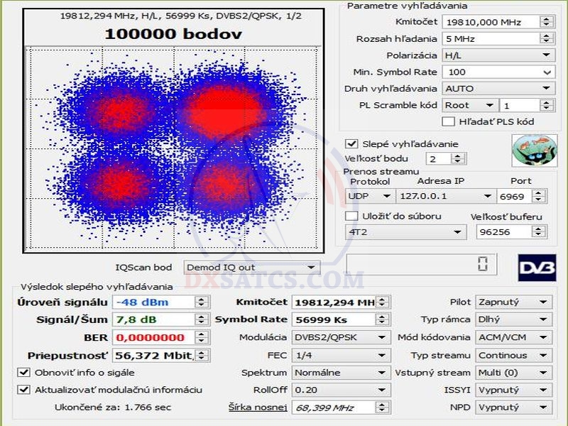Enable the Hľadať PLS kód checkbox
The width and height of the screenshot is (568, 426).
click(448, 121)
